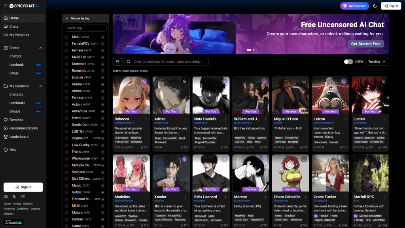
Task: Exclude the Anime tag with minus icon
Action: pos(103,91)
